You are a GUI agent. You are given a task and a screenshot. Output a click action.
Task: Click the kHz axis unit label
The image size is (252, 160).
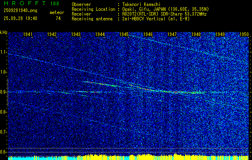coord(4,32)
